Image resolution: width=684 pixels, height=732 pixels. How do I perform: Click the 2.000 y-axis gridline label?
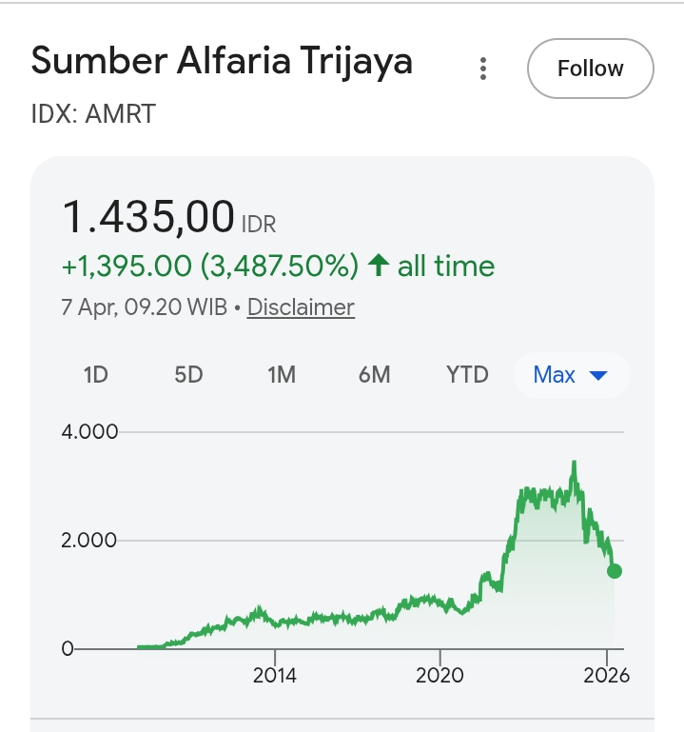[90, 541]
